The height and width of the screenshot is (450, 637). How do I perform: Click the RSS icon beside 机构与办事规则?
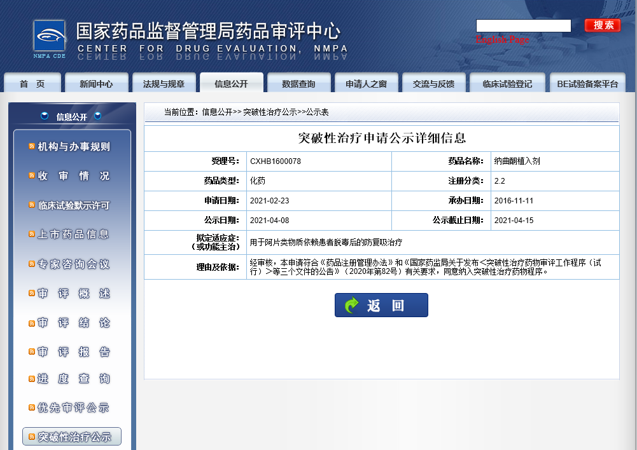pos(32,146)
